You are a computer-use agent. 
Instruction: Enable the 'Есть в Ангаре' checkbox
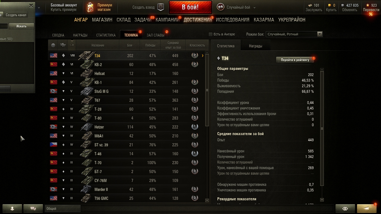(211, 34)
